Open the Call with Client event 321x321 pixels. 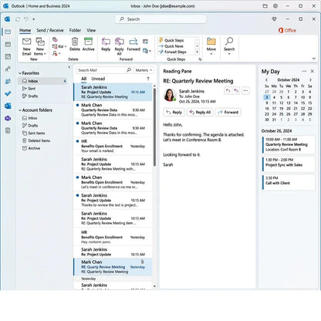click(x=289, y=182)
